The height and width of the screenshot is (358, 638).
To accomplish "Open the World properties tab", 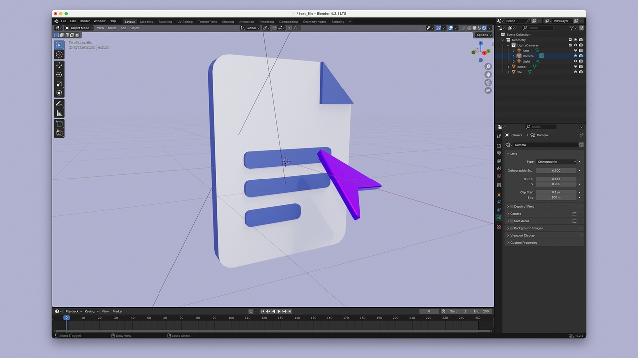I will [499, 176].
